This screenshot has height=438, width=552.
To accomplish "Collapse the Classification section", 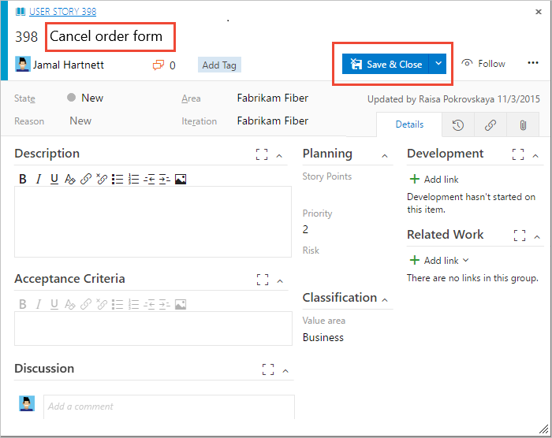I will tap(386, 299).
